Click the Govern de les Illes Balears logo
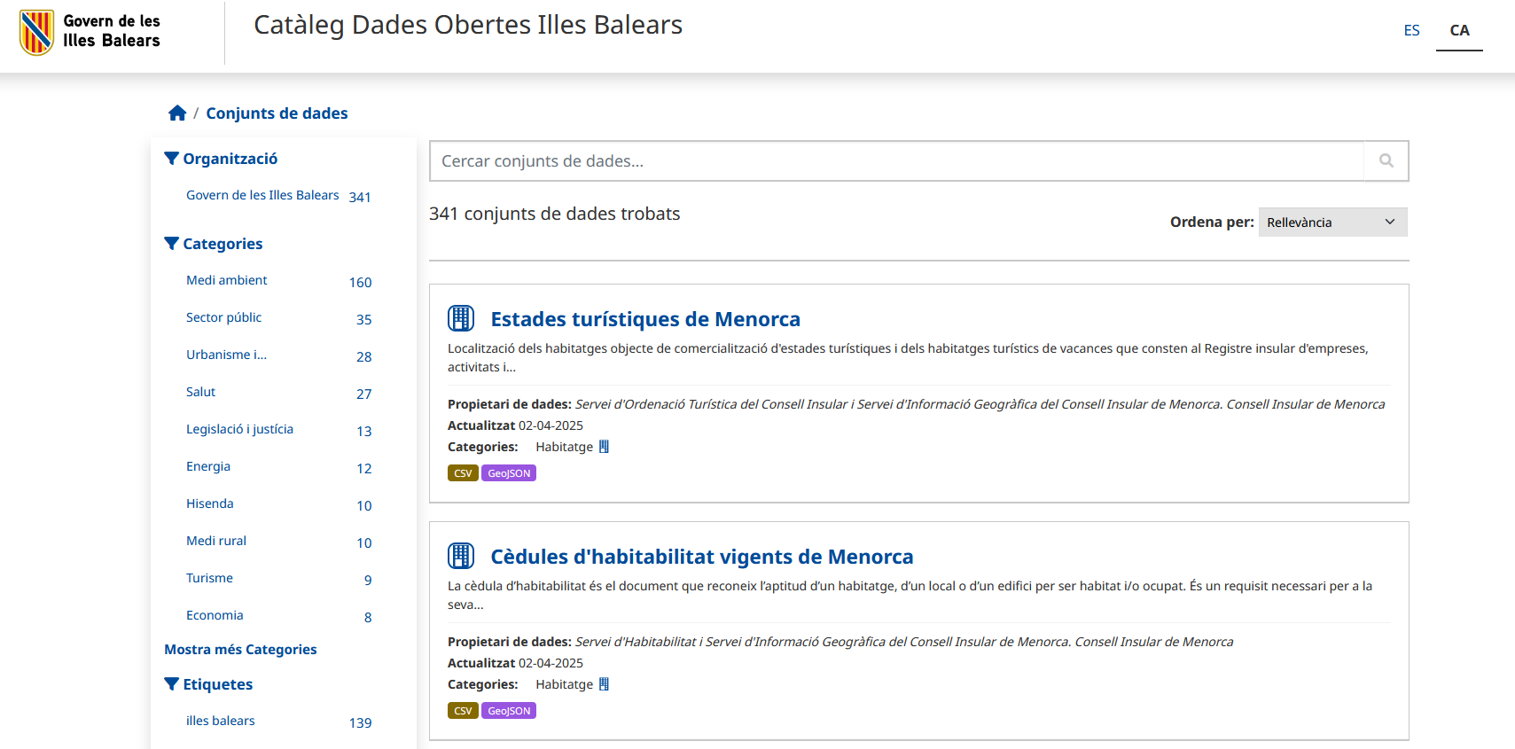1515x749 pixels. [90, 32]
